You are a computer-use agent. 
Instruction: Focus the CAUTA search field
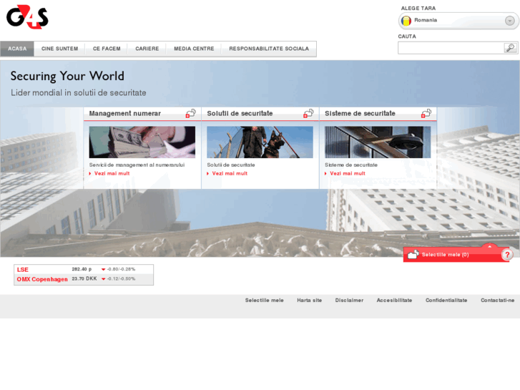[x=451, y=48]
